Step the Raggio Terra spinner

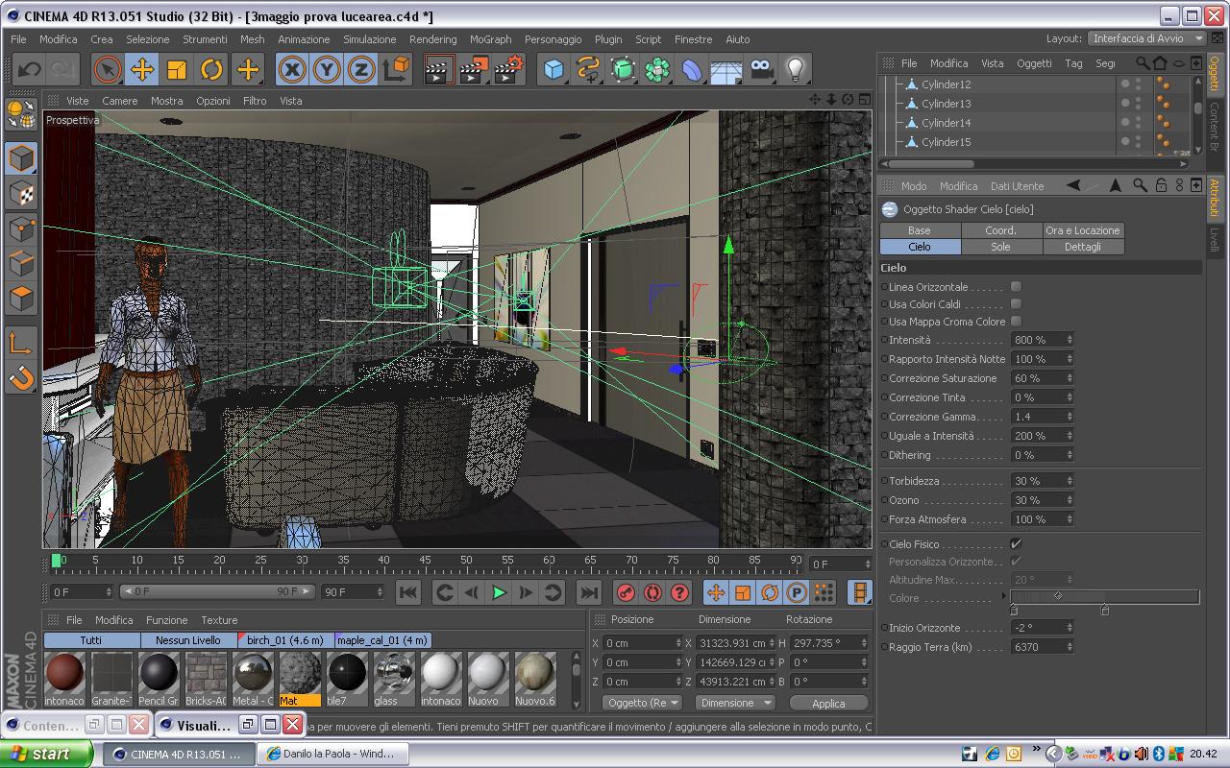point(1070,647)
